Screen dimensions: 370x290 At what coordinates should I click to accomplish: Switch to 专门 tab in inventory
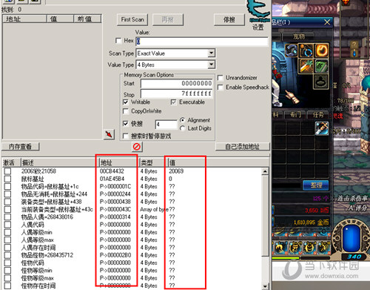[295, 115]
